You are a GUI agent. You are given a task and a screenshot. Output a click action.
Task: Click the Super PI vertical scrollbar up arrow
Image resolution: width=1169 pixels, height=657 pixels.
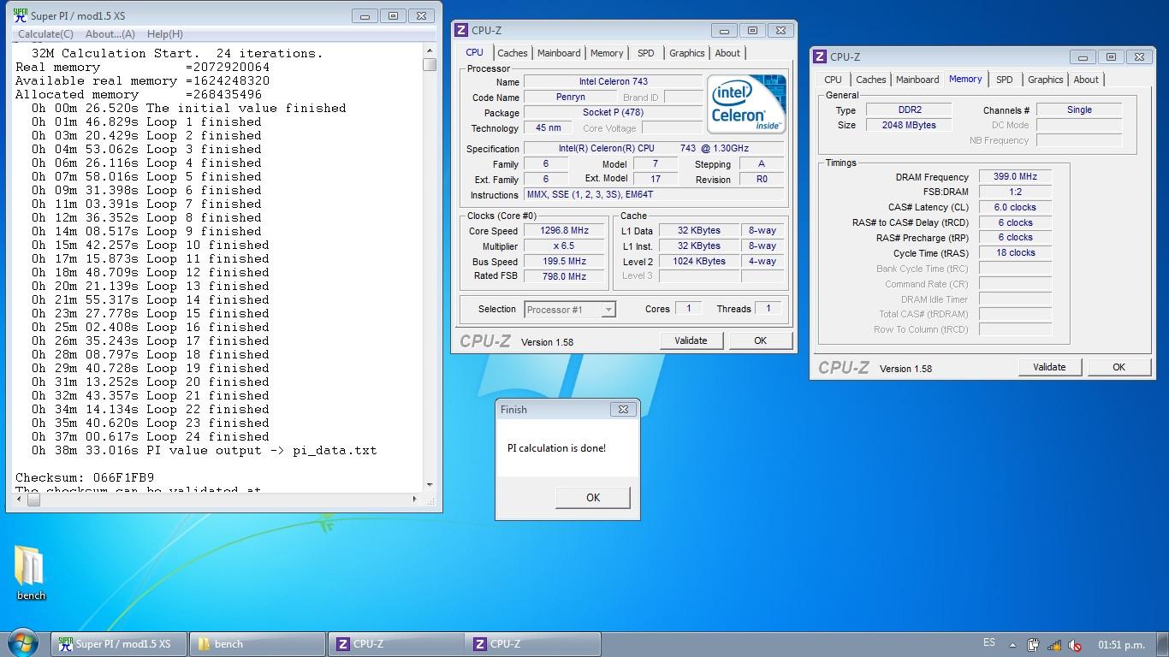(430, 50)
